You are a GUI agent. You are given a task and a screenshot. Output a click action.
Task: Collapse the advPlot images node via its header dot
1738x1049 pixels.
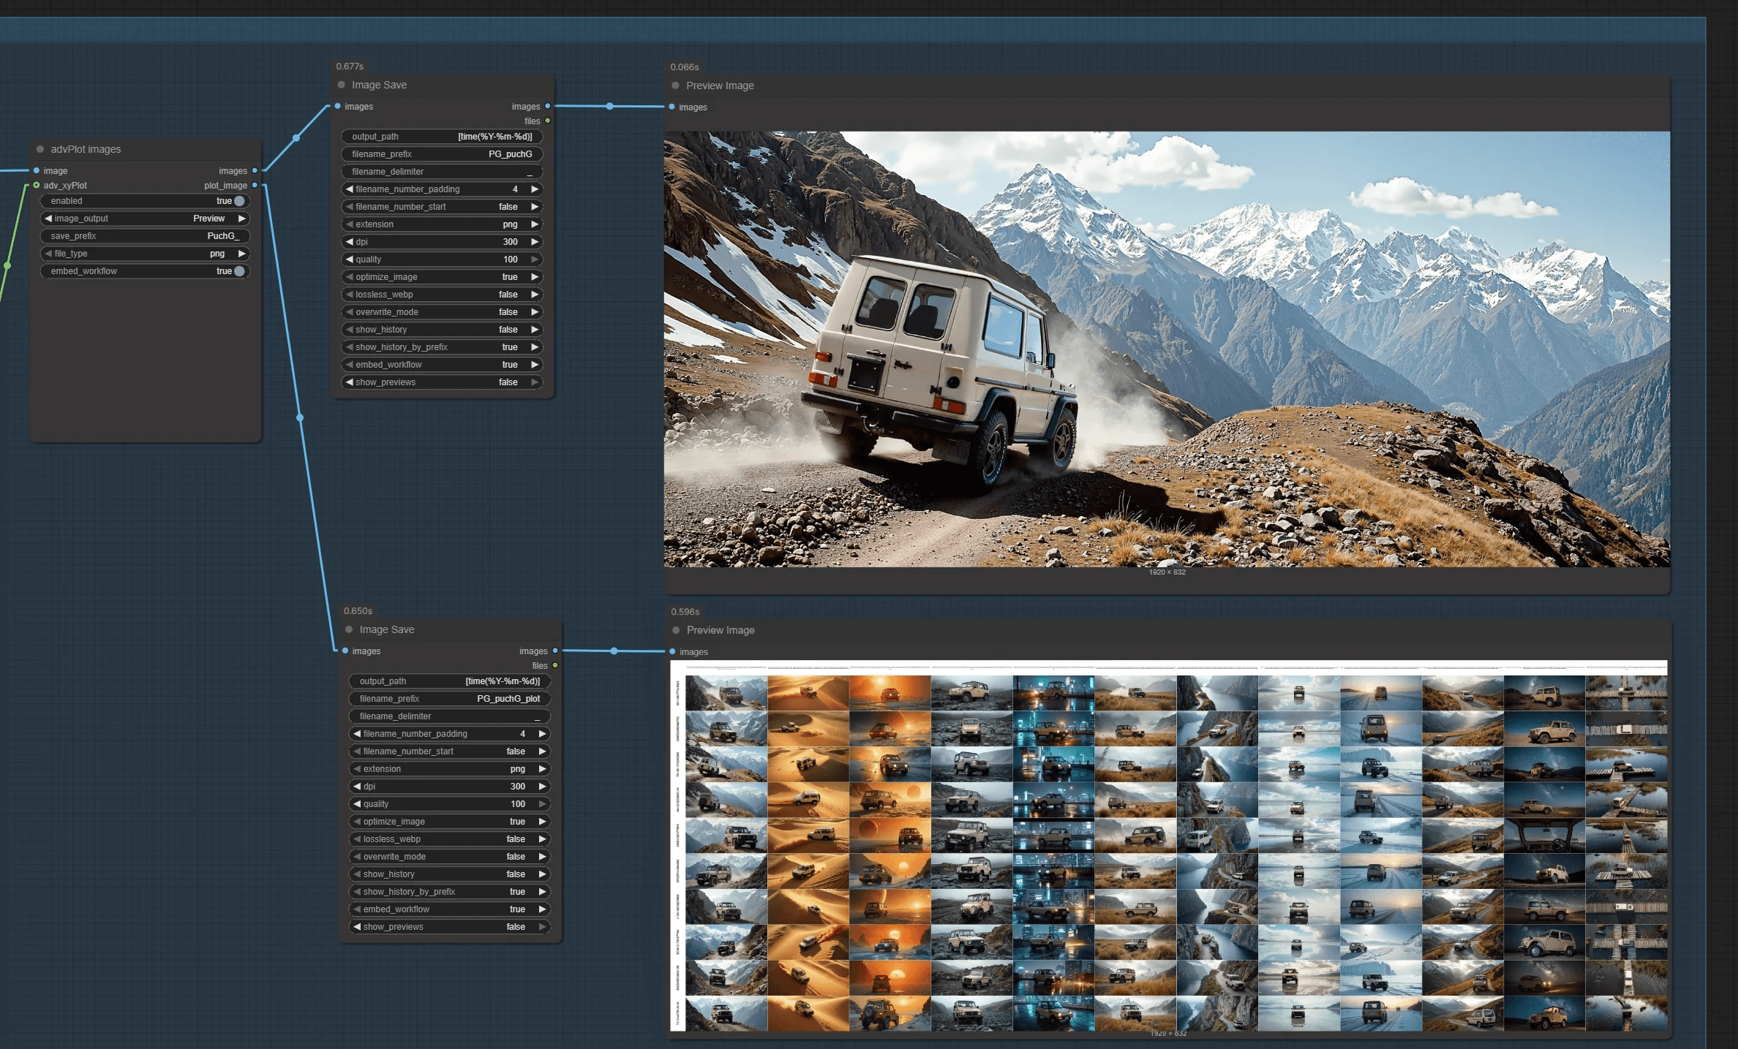point(39,148)
